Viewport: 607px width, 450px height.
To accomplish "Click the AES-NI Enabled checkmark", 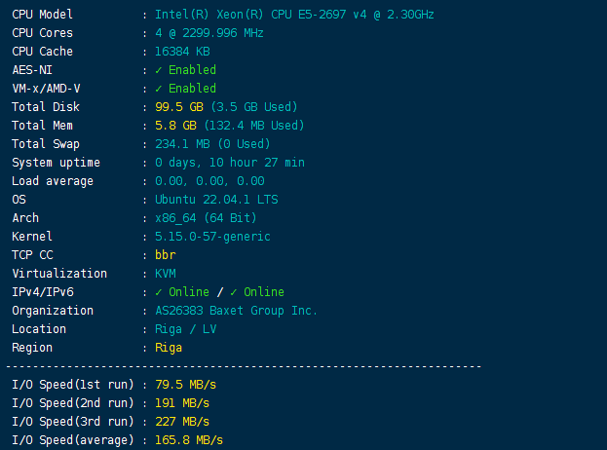I will pos(159,70).
